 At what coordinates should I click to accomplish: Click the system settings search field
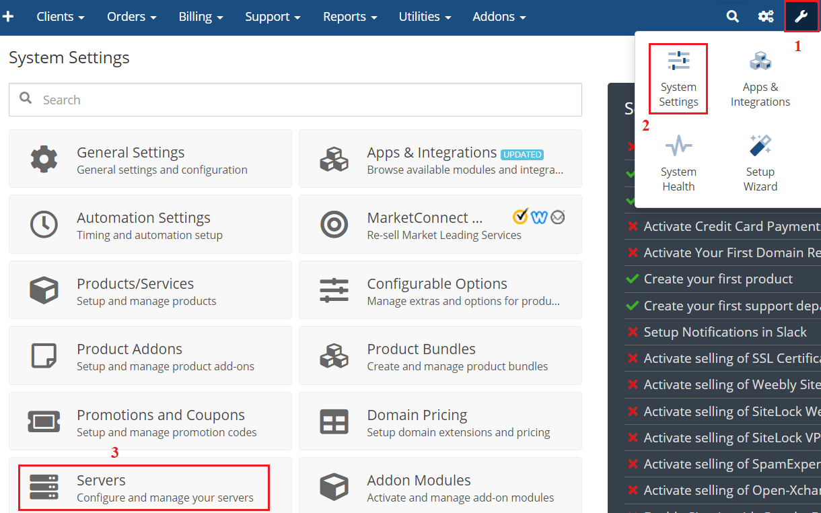pyautogui.click(x=296, y=100)
